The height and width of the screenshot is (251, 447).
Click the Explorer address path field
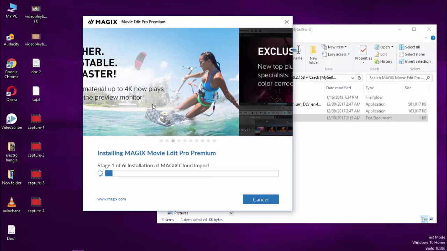pyautogui.click(x=321, y=78)
